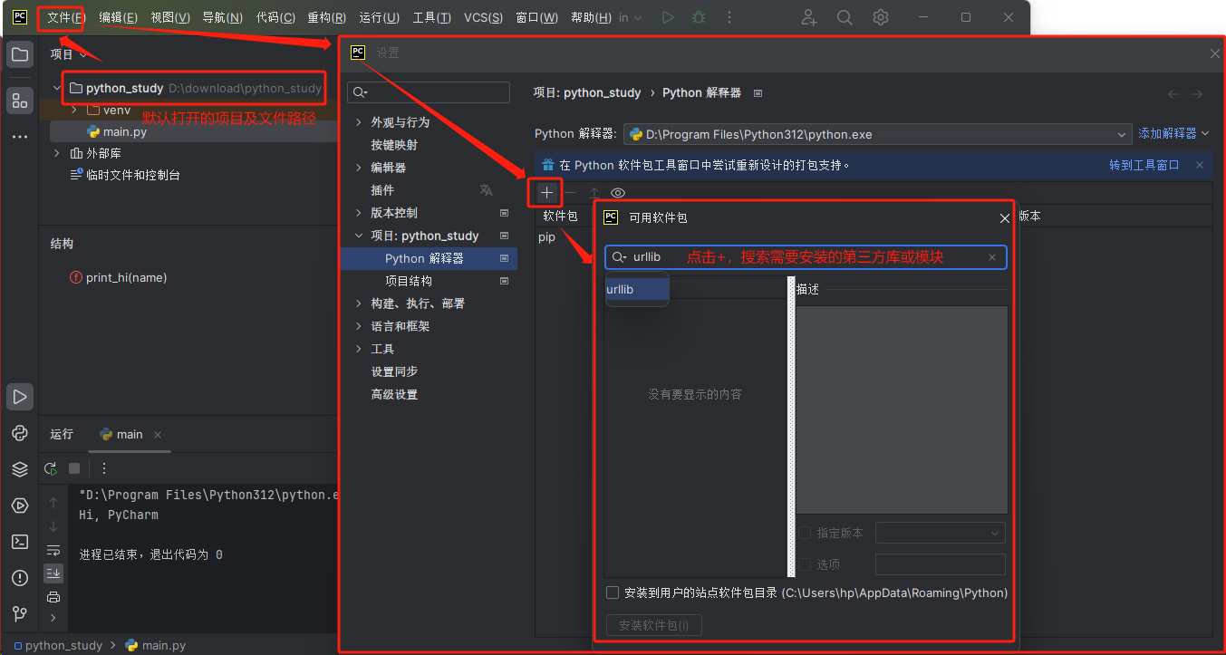Click the translate icon beside 插件
1226x655 pixels.
pyautogui.click(x=487, y=190)
